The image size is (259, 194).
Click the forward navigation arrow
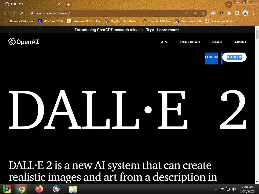[x=14, y=13]
